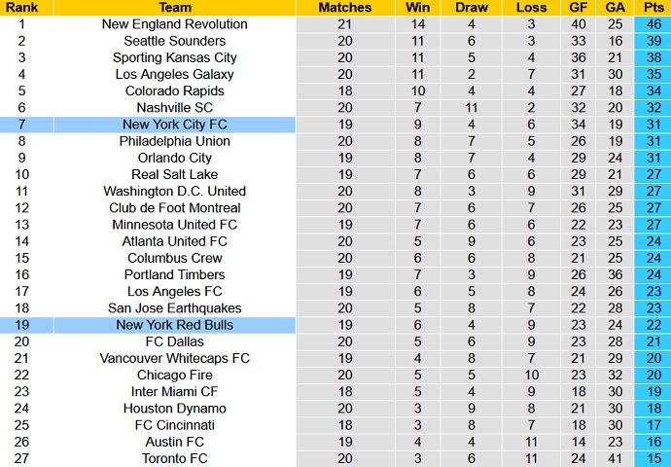This screenshot has height=467, width=671.
Task: Open the New England Revolution team row
Action: coord(174,23)
